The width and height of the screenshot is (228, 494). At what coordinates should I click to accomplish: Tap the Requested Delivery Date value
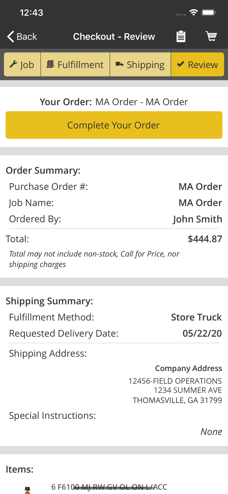click(x=202, y=333)
